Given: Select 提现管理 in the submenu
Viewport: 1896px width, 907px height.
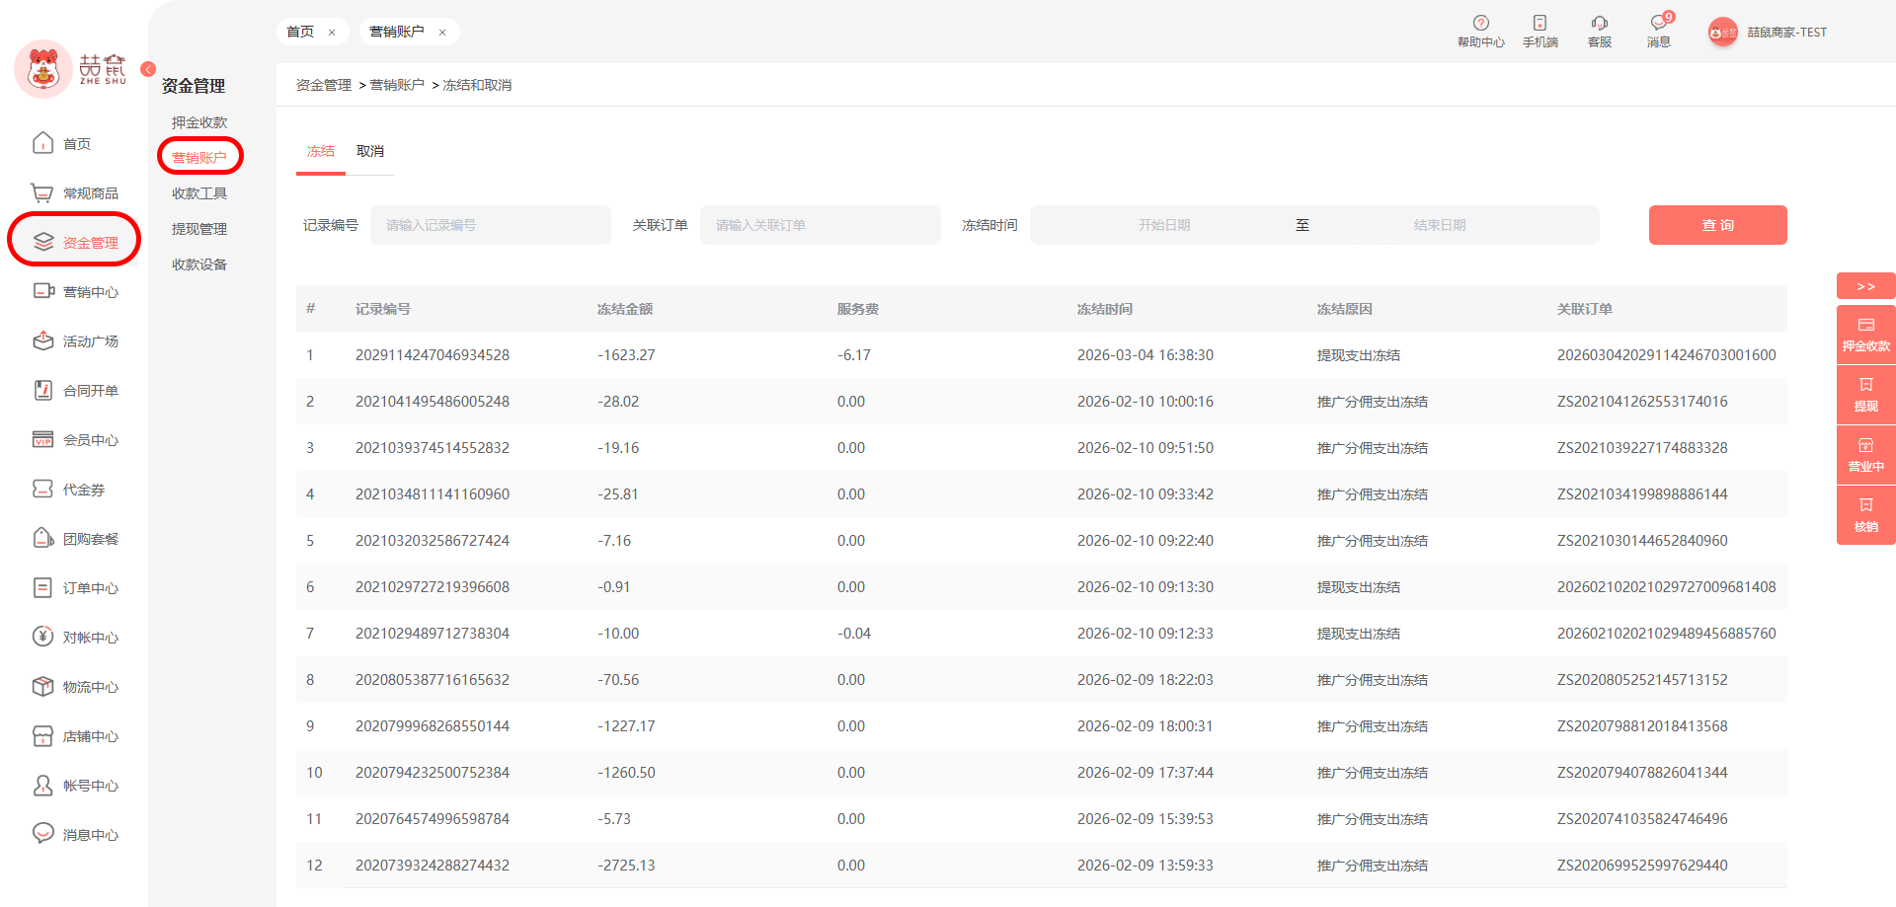Looking at the screenshot, I should (x=199, y=229).
